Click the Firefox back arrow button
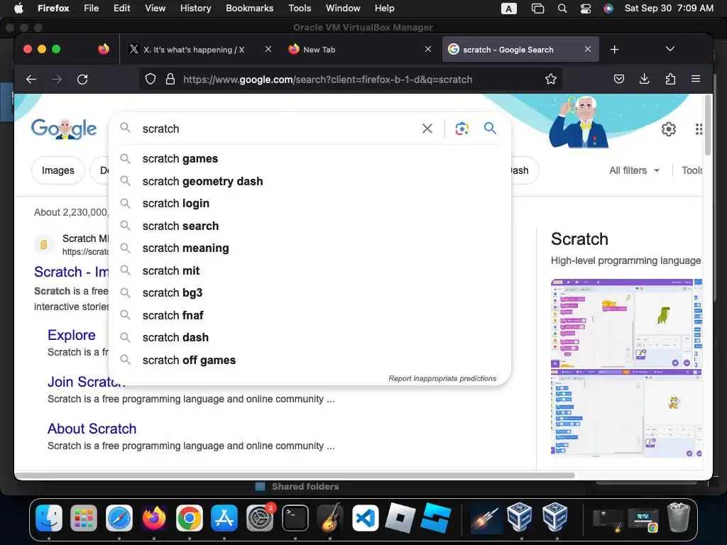Viewport: 727px width, 545px height. (31, 79)
